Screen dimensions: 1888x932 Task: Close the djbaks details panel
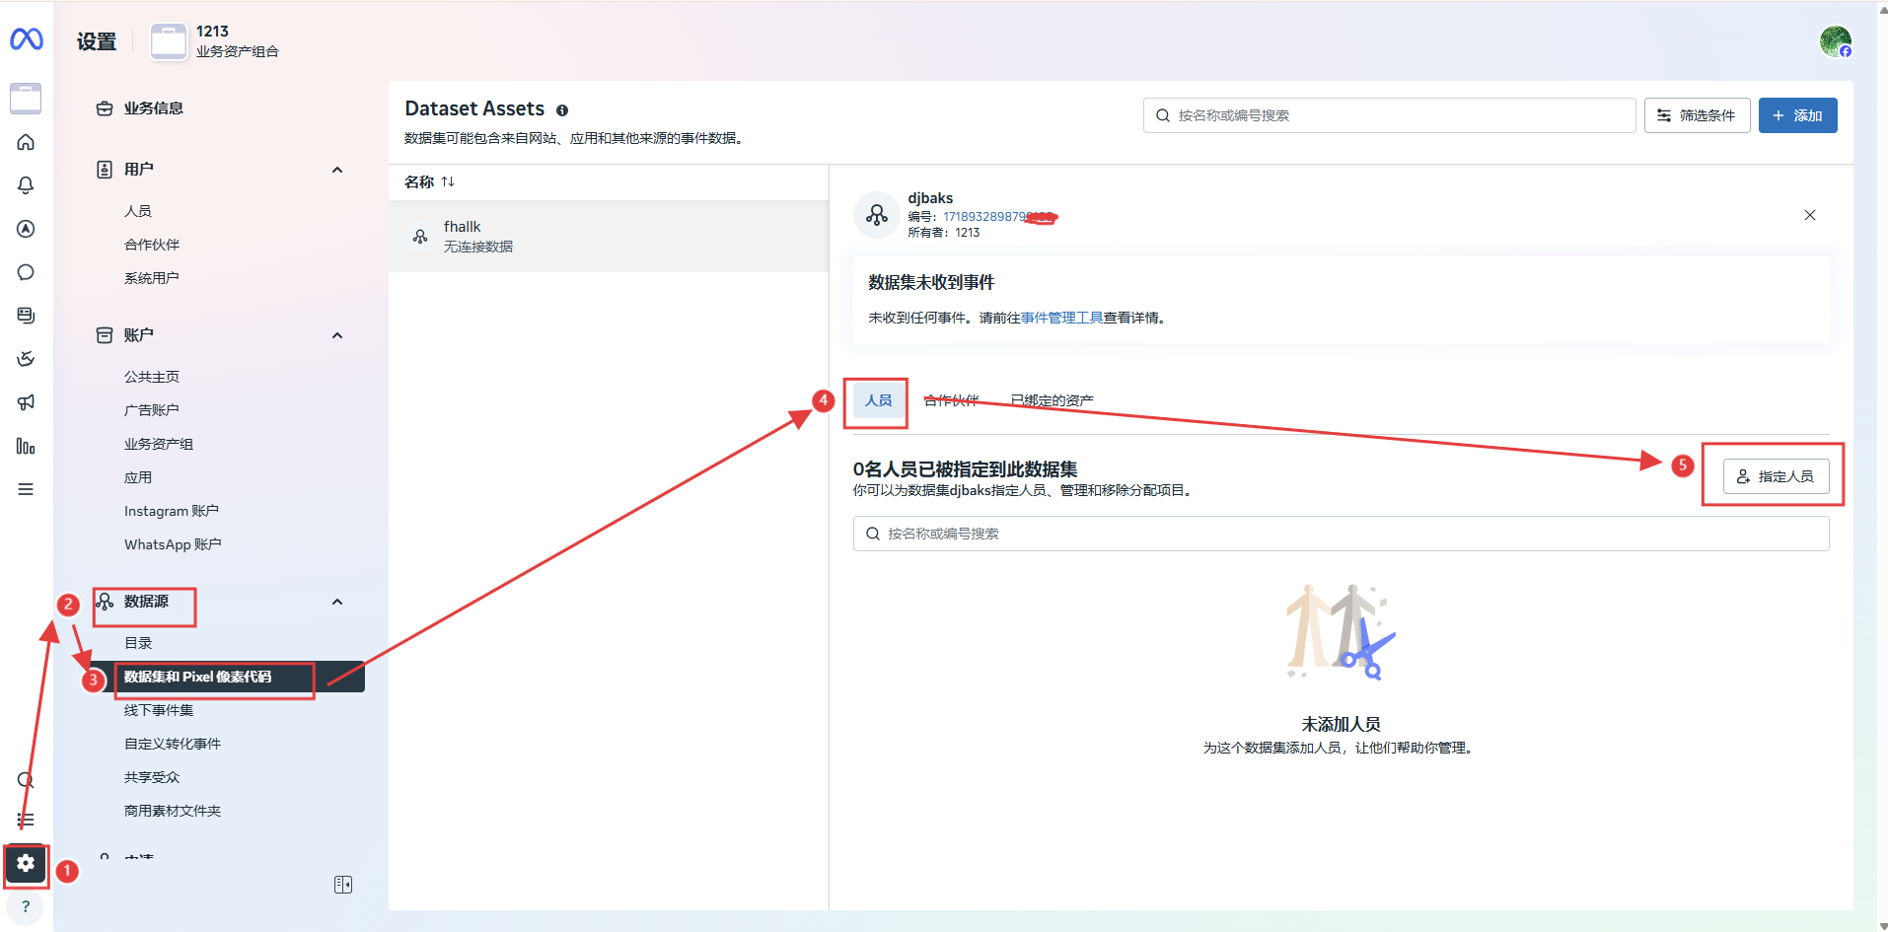pos(1810,215)
